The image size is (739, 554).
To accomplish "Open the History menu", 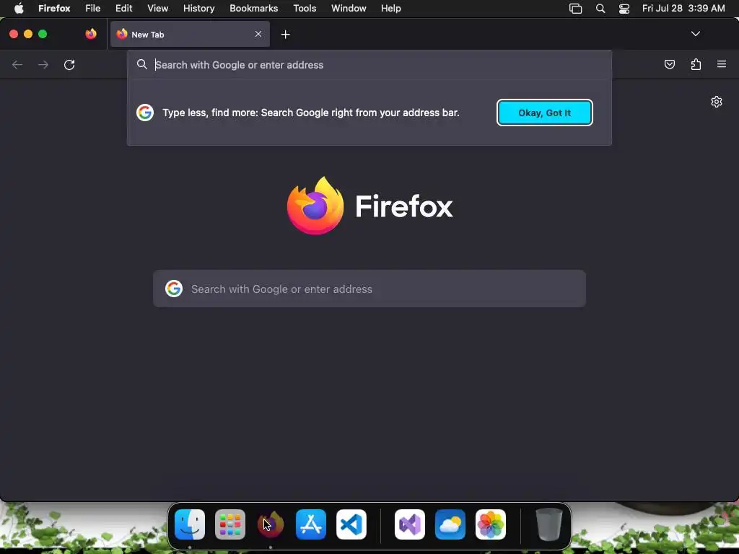I will pos(199,9).
